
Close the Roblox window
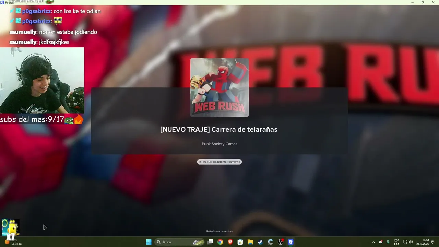(432, 2)
